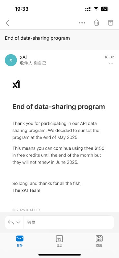This screenshot has height=258, width=119.
Task: Expand recipients via 收件人 你自己 line
Action: click(33, 63)
